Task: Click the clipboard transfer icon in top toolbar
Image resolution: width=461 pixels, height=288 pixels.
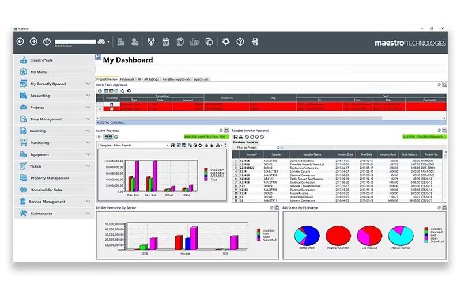Action: [209, 41]
